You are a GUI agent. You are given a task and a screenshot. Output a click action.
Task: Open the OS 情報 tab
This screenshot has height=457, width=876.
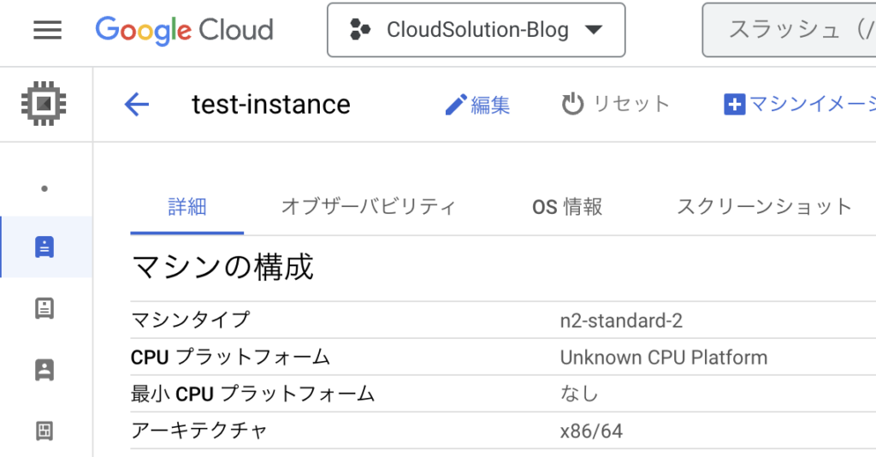[567, 207]
